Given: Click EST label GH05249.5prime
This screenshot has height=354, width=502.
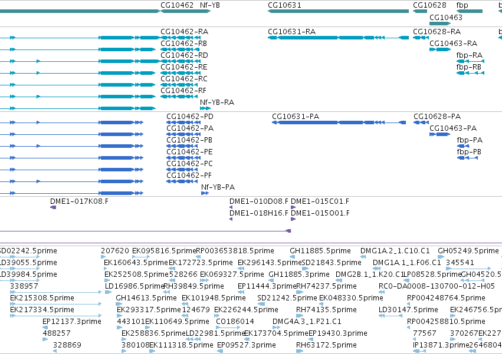Looking at the screenshot, I should click(468, 251).
